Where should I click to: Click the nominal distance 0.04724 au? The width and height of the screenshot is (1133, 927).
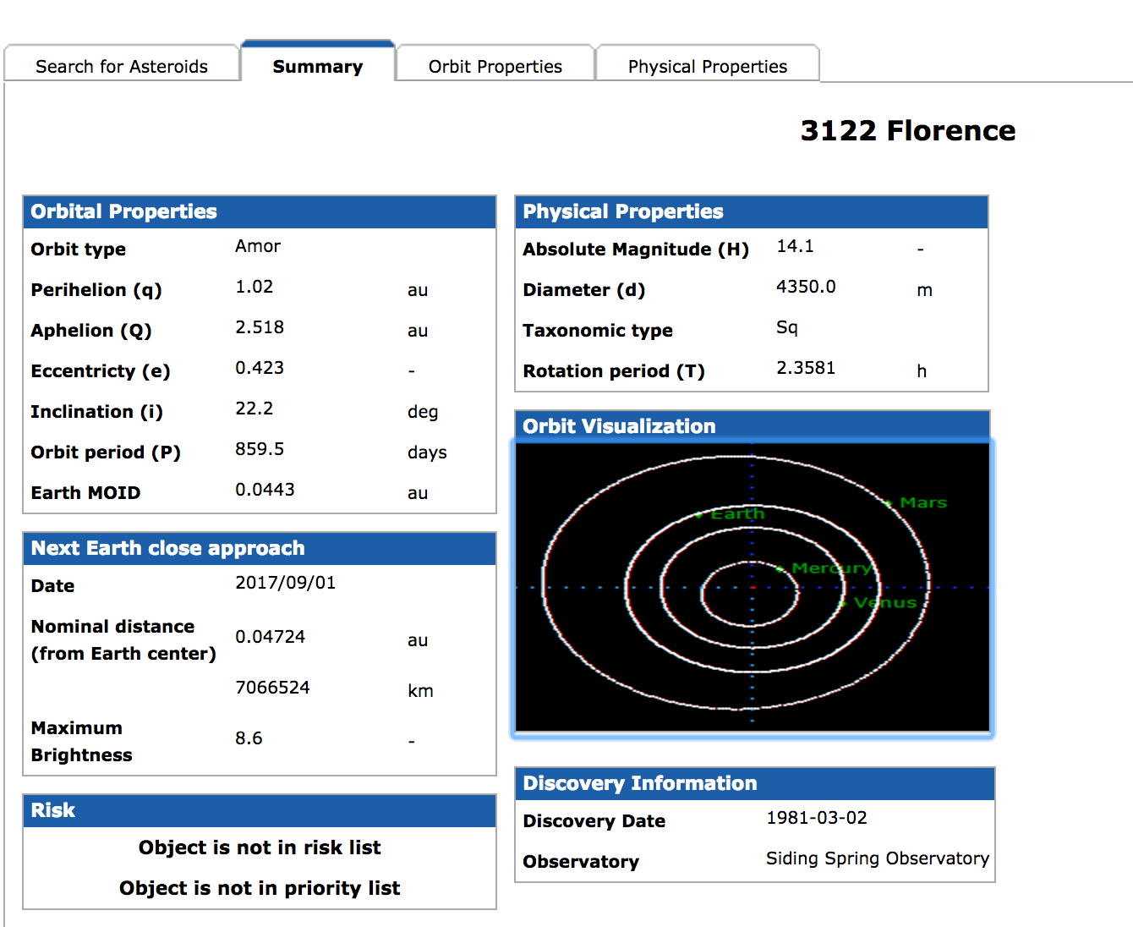[x=271, y=637]
